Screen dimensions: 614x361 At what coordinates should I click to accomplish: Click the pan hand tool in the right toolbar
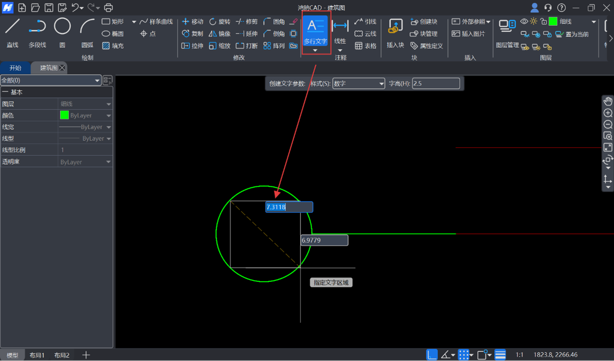pos(608,101)
